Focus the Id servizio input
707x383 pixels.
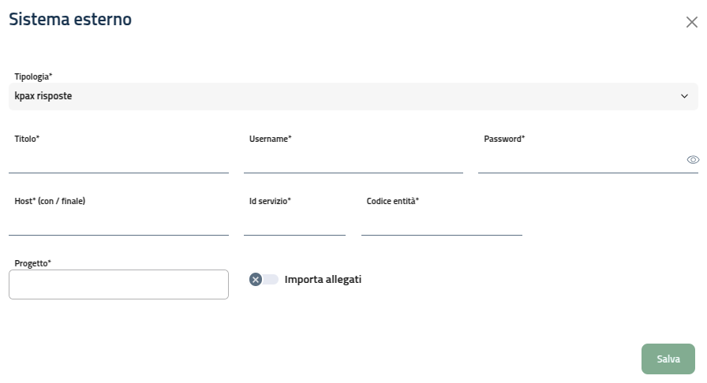294,224
